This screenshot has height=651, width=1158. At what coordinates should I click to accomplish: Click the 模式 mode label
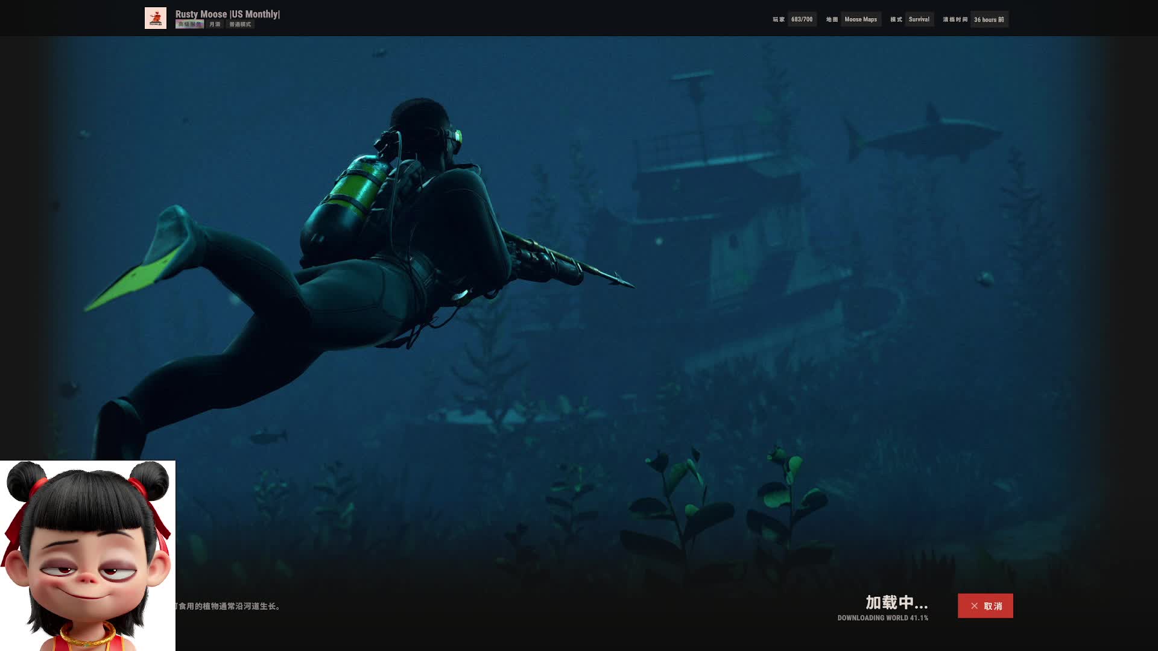coord(896,19)
